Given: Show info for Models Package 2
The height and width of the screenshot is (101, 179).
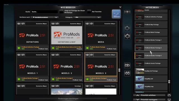Looking at the screenshot, I should 57,55.
